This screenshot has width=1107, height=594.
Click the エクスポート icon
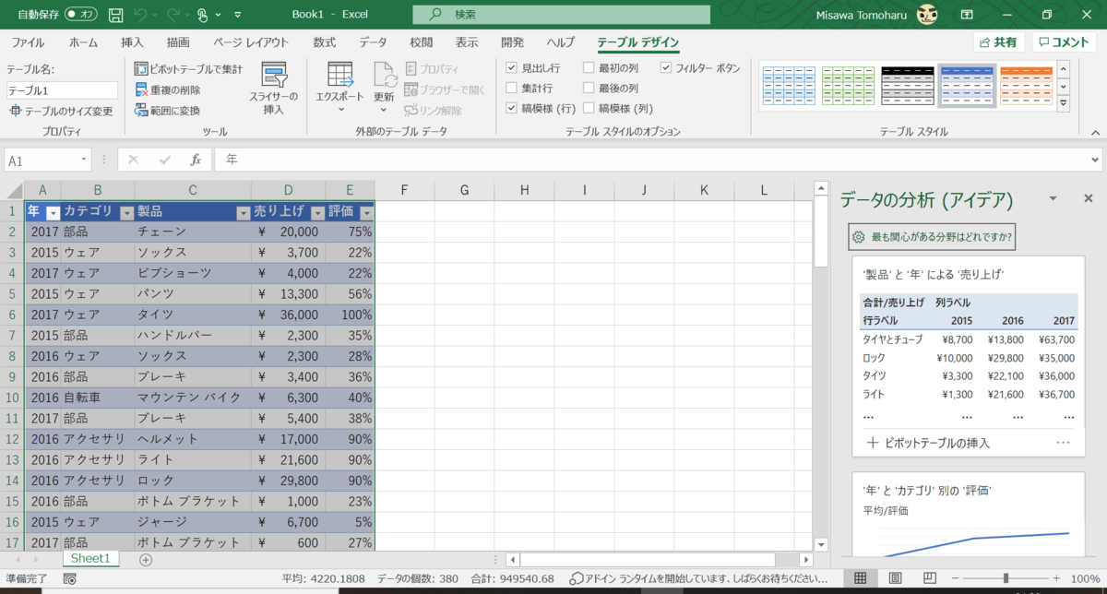coord(340,75)
